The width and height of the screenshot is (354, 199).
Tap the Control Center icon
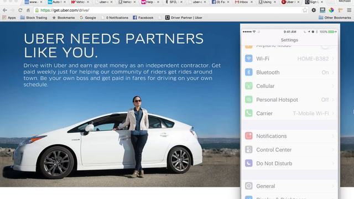point(249,150)
